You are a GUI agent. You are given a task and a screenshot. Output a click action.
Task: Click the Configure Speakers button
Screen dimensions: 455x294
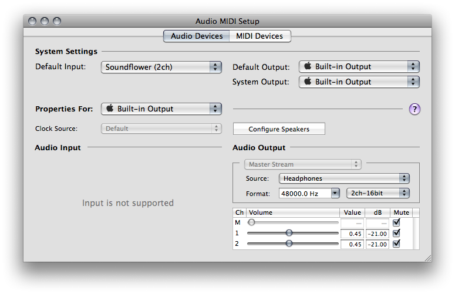pos(279,129)
